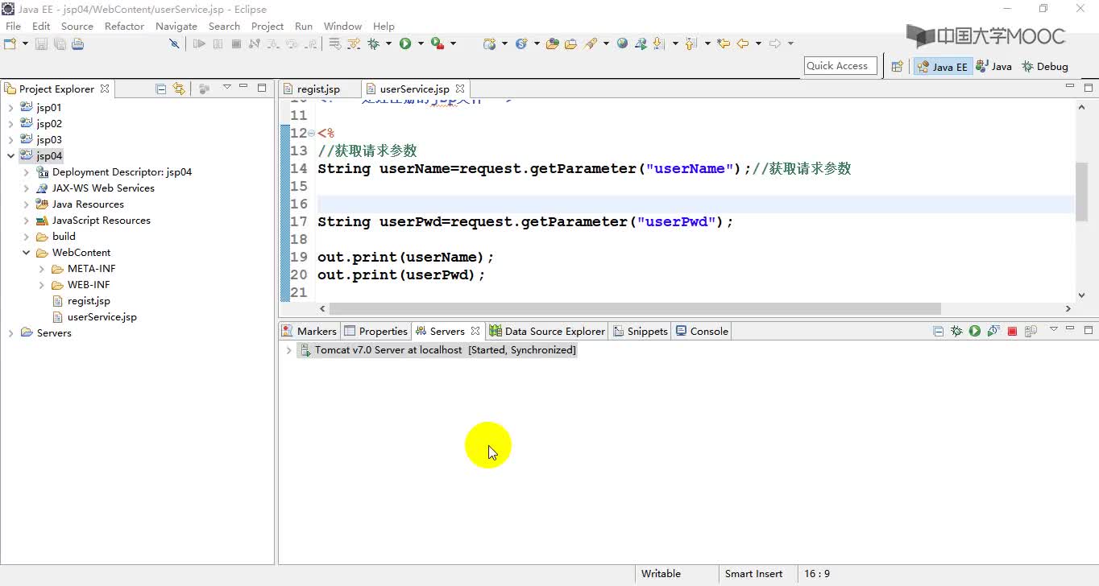Open the Servers view menu triangle
The width and height of the screenshot is (1099, 586).
(x=1053, y=330)
